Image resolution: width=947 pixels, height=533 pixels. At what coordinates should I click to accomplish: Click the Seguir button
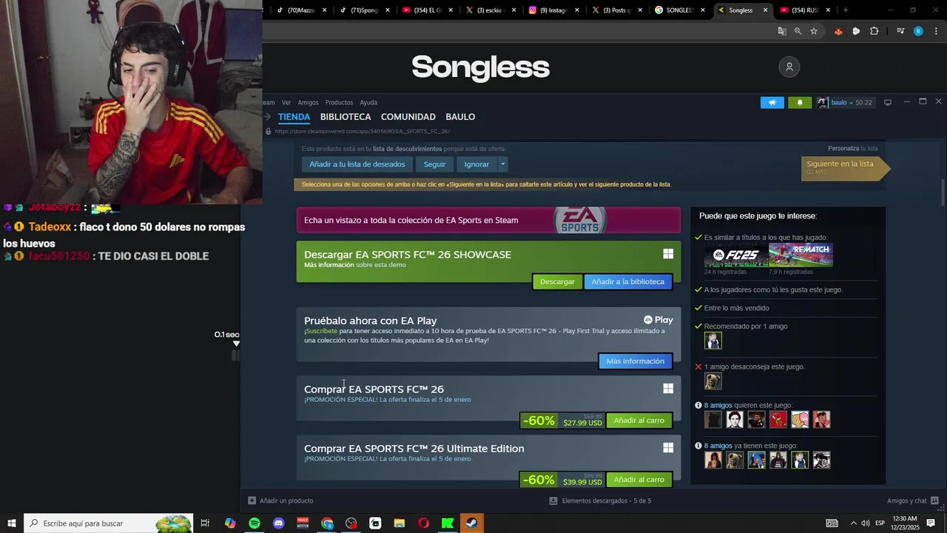(434, 164)
